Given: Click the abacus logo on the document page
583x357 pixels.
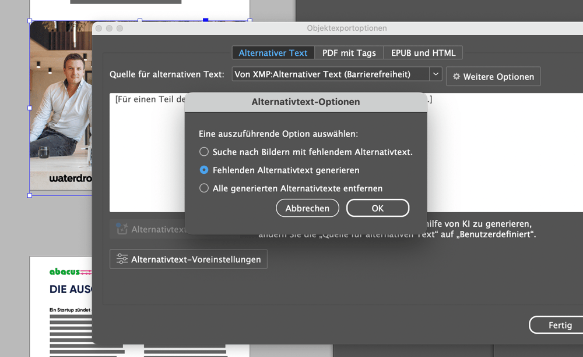Looking at the screenshot, I should [x=71, y=272].
